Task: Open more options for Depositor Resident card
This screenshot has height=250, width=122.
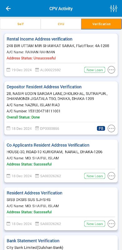Action: (x=111, y=128)
